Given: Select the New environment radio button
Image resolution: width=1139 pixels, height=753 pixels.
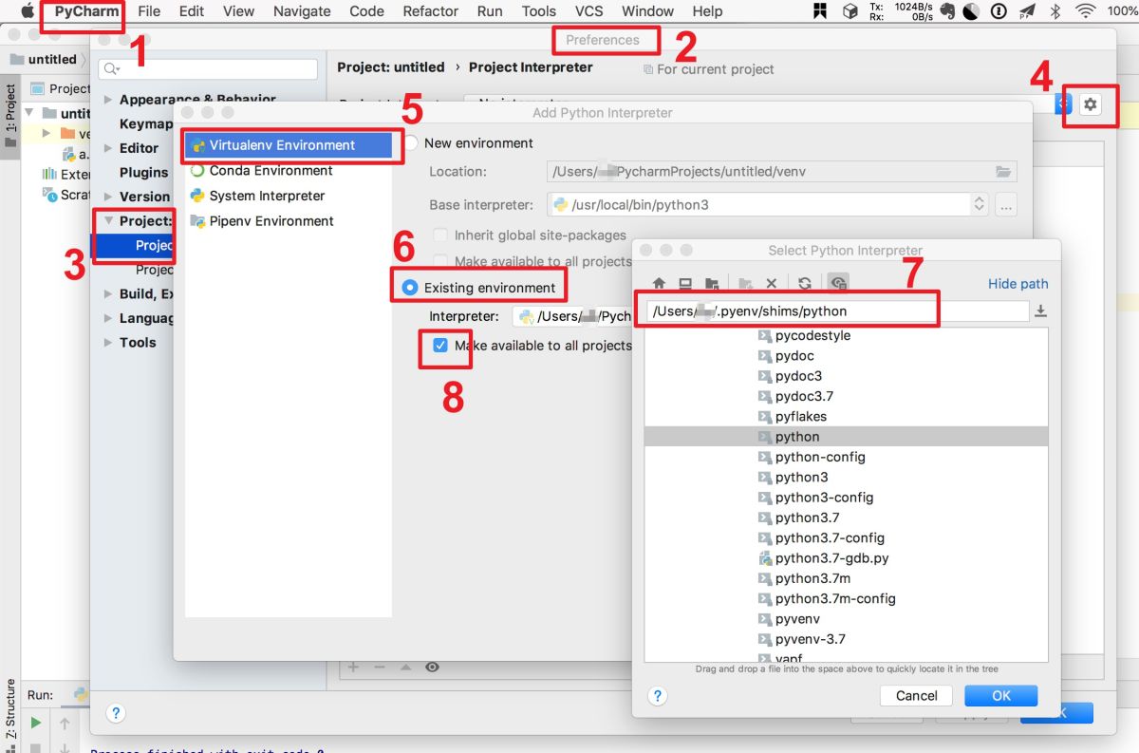Looking at the screenshot, I should click(410, 143).
